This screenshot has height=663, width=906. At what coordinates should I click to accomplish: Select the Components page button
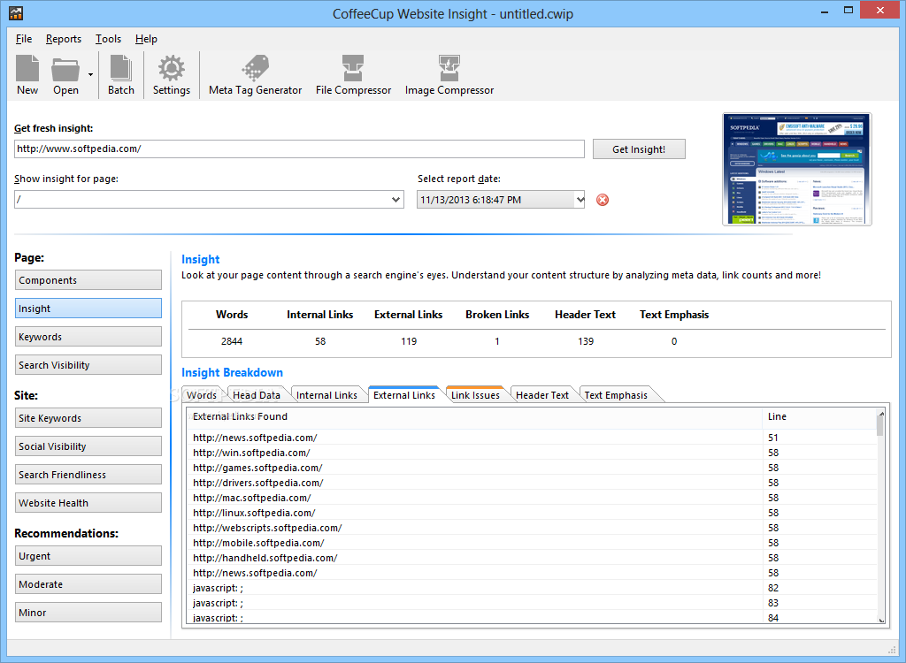88,280
